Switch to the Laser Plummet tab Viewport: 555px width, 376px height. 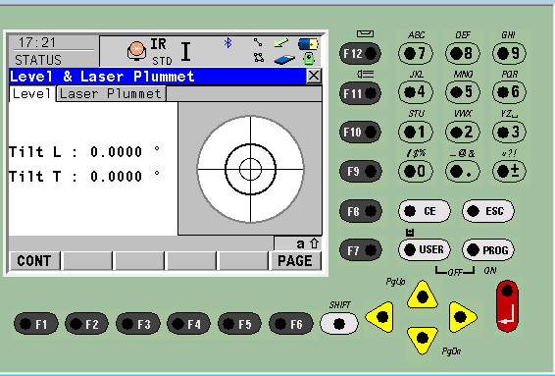(111, 94)
